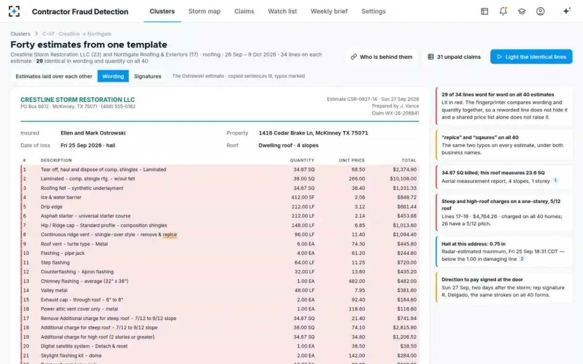
Task: Select the Ice & water barrier line
Action: point(220,198)
